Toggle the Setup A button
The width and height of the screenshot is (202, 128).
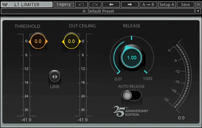[167, 5]
